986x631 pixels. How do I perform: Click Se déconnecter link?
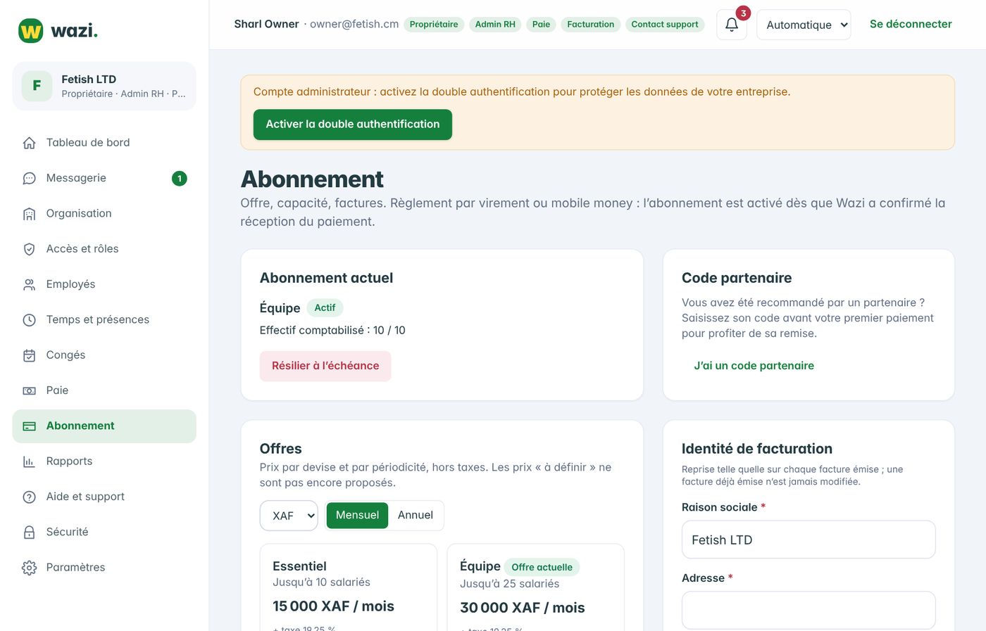click(911, 24)
